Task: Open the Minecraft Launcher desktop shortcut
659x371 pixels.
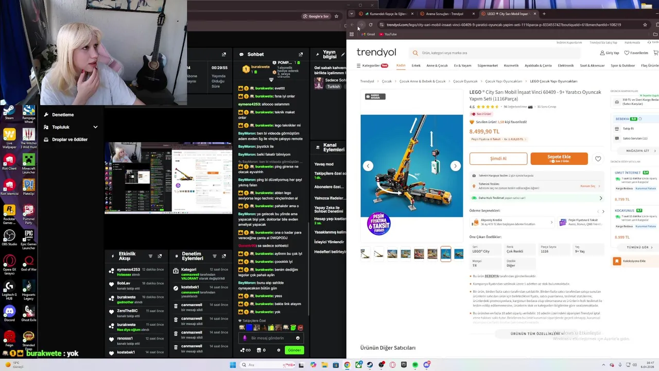Action: (x=29, y=163)
